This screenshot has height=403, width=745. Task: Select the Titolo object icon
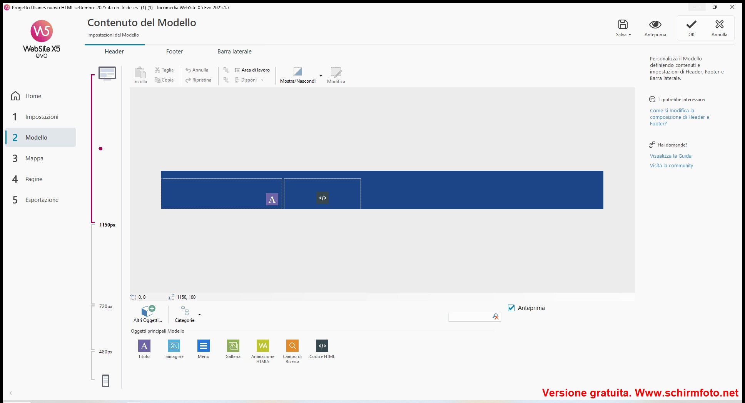point(144,346)
